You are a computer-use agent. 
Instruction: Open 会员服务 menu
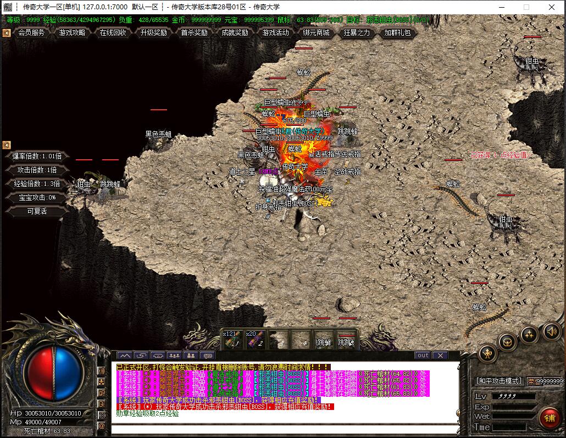click(32, 33)
